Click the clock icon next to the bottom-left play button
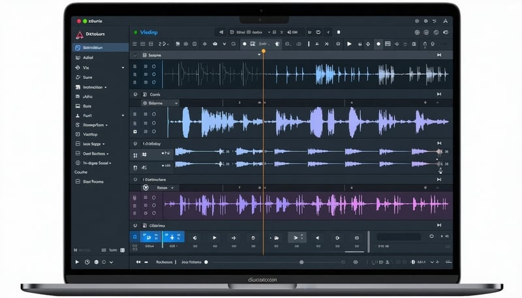This screenshot has width=522, height=298. click(x=87, y=262)
